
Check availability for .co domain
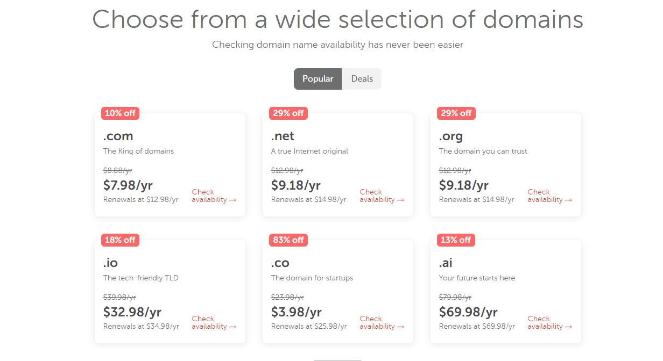(x=382, y=322)
